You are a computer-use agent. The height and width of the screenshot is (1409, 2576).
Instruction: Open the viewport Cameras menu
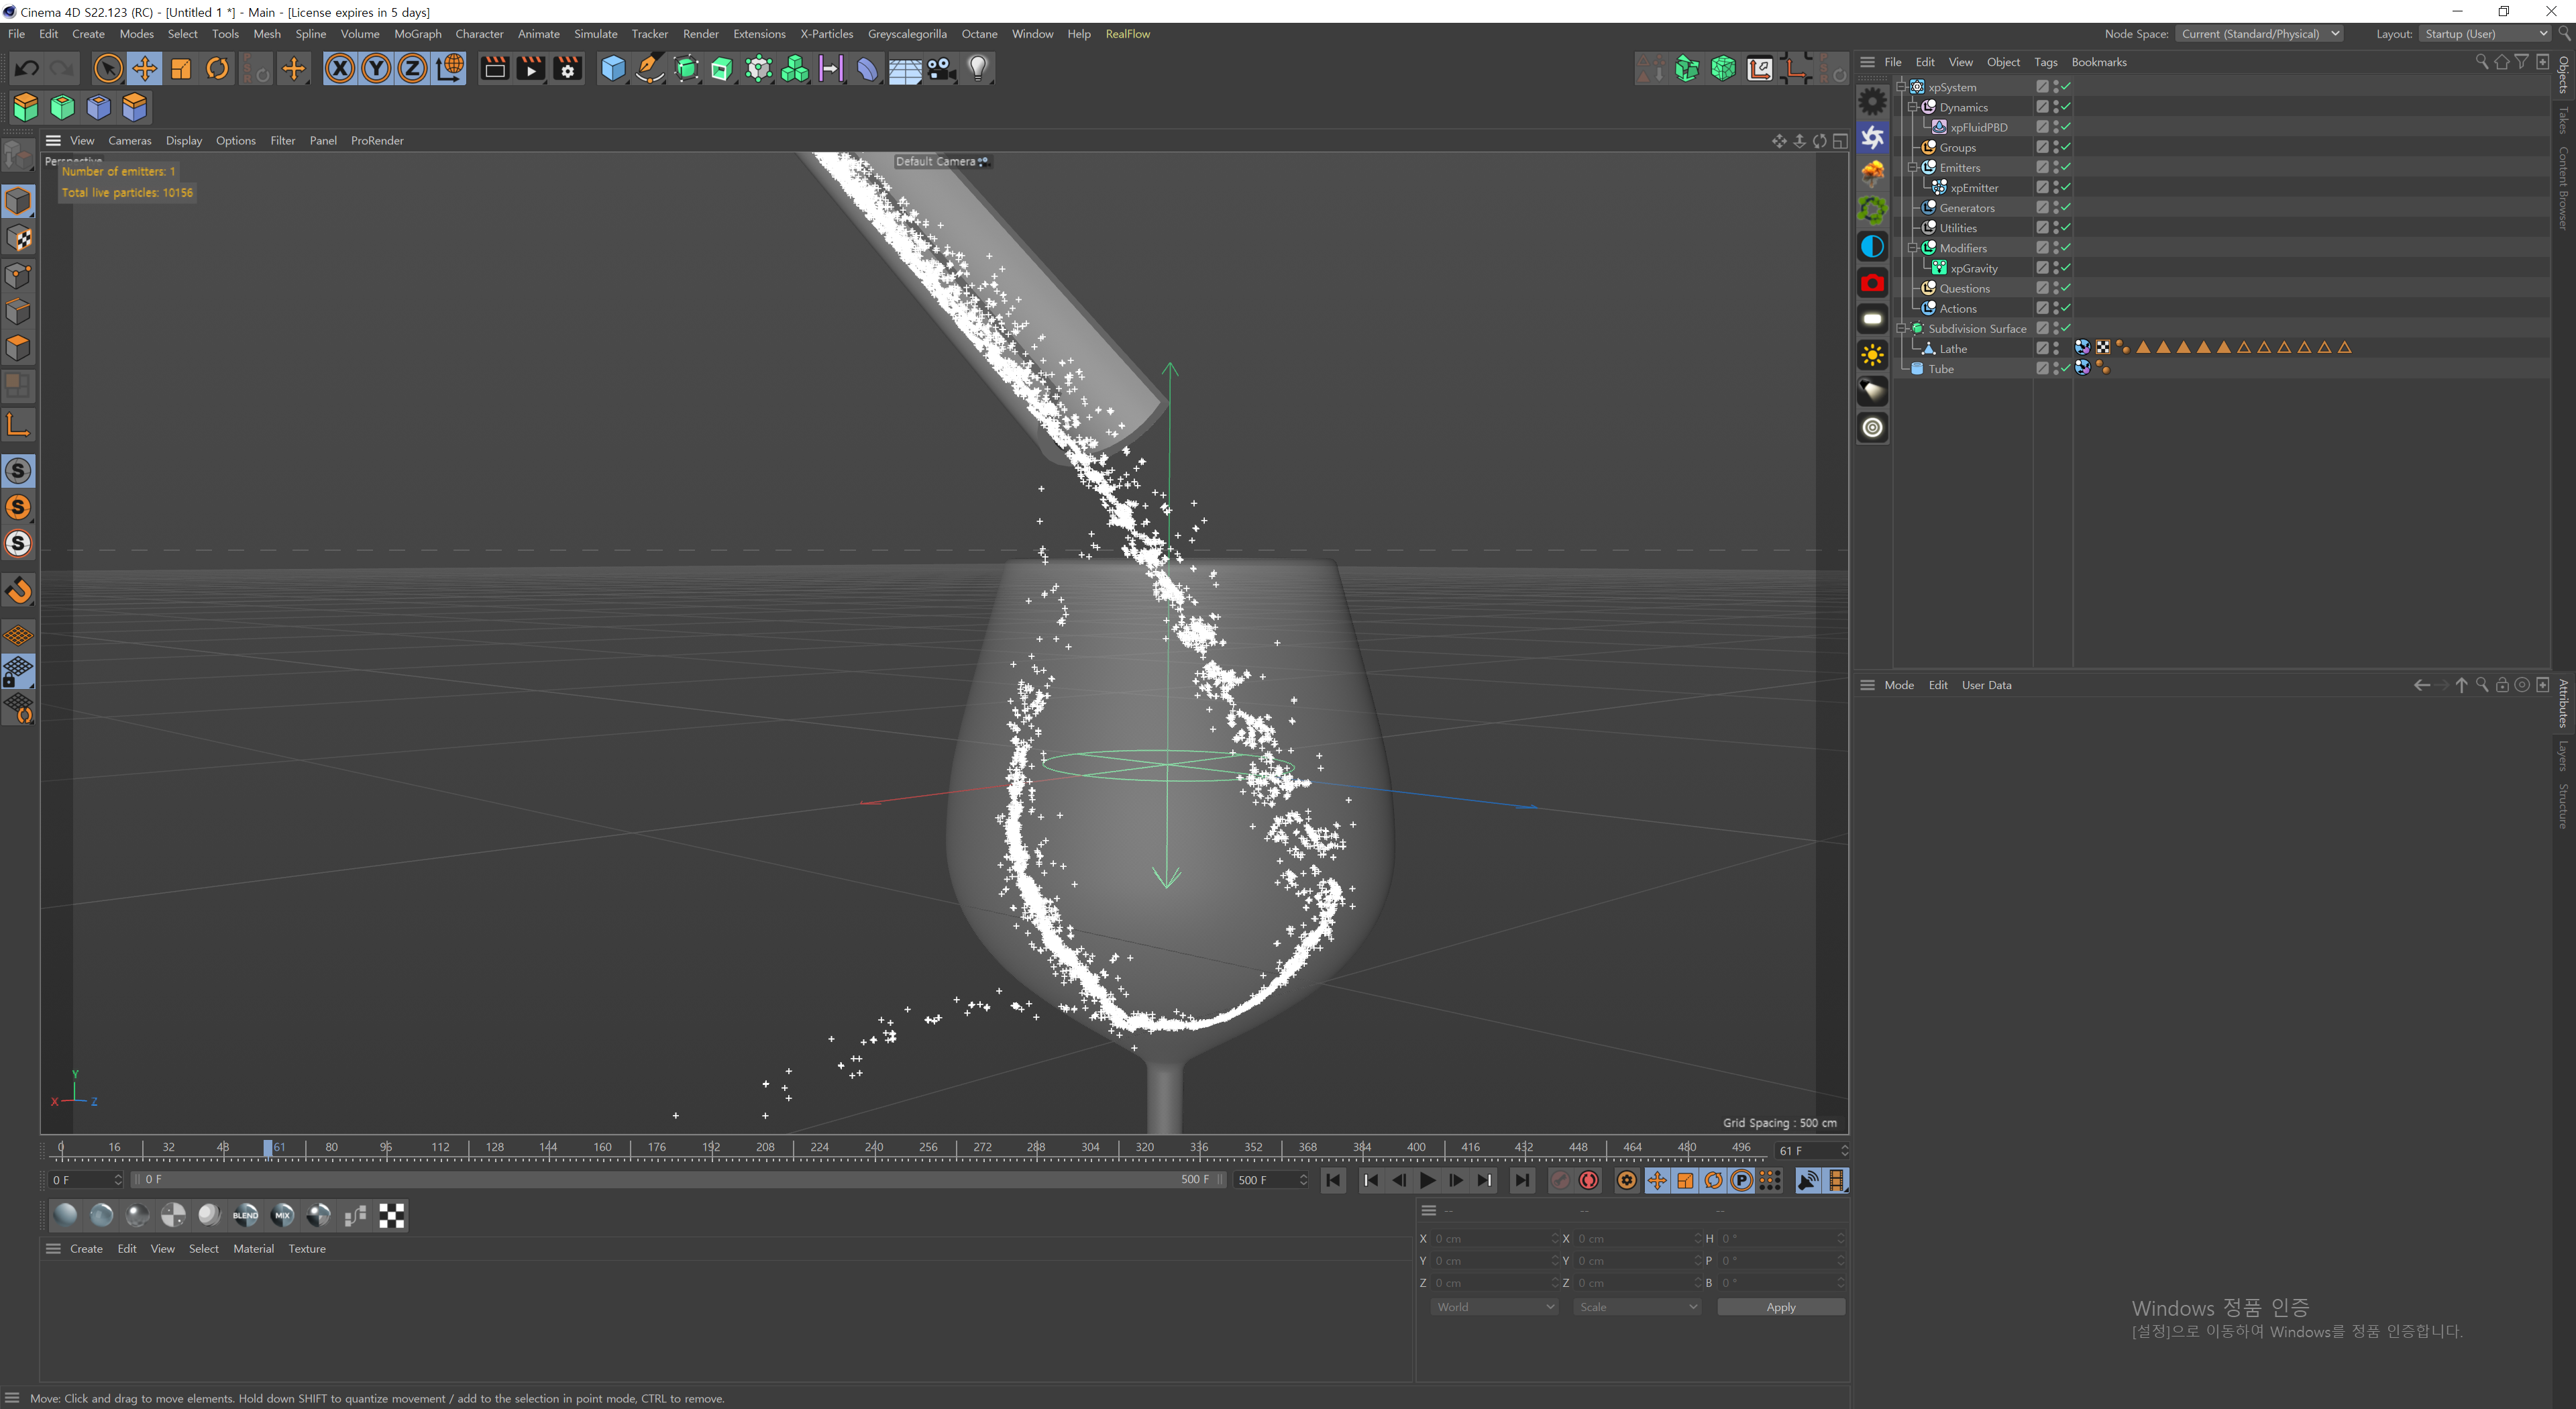(x=130, y=141)
